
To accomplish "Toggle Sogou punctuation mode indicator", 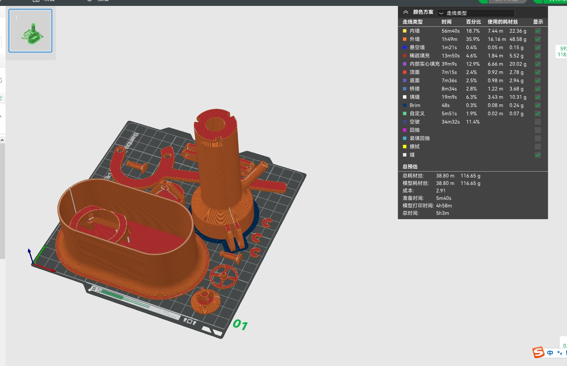I will 560,353.
